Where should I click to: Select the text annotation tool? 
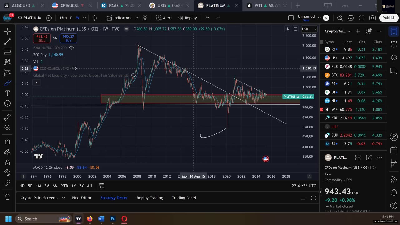point(7,93)
